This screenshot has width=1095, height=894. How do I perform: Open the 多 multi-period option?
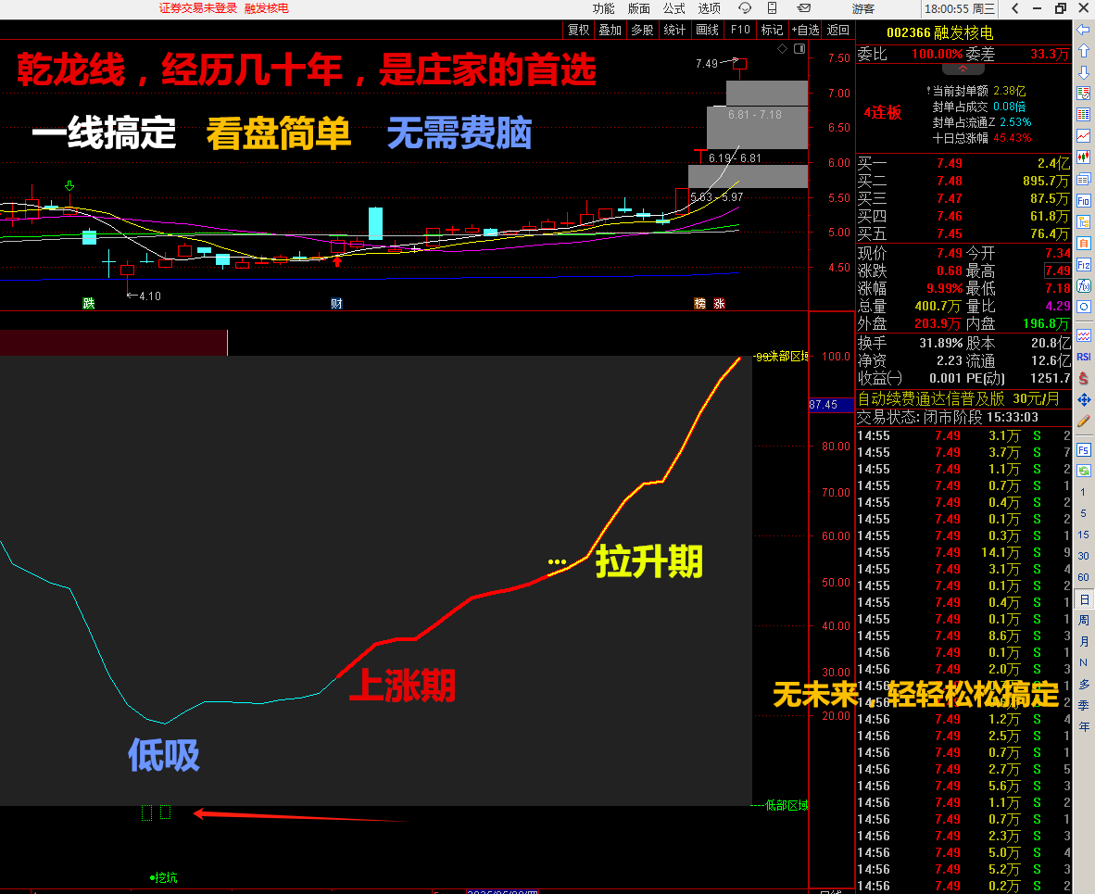pyautogui.click(x=1083, y=684)
